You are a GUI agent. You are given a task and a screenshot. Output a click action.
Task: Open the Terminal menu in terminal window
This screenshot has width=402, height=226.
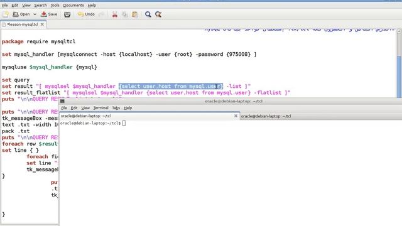(x=100, y=108)
